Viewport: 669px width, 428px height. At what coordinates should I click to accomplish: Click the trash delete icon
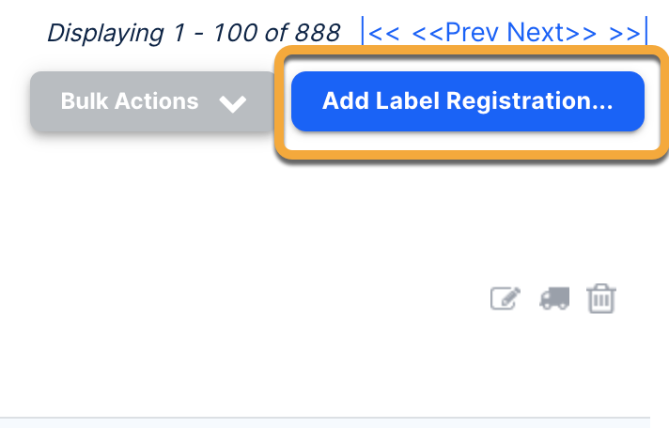click(601, 299)
